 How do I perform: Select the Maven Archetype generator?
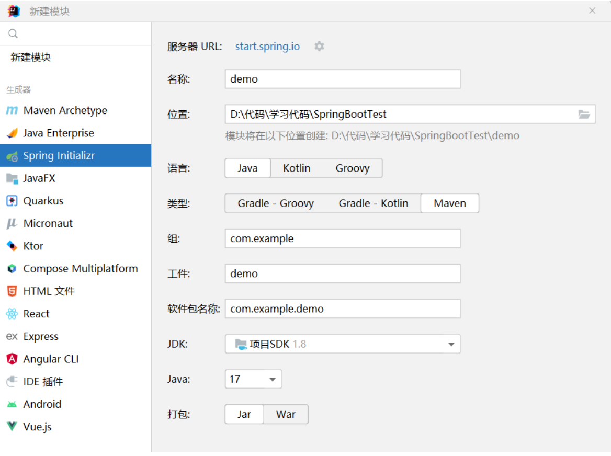pyautogui.click(x=65, y=110)
